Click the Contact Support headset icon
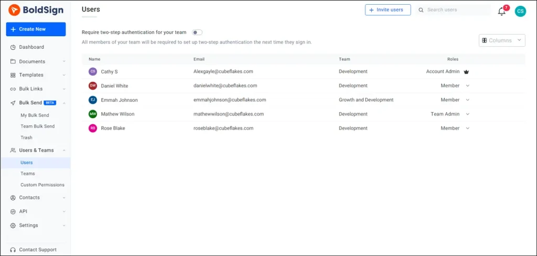 tap(13, 250)
